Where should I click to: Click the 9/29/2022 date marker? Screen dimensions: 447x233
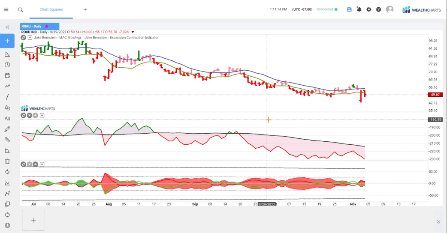[267, 204]
